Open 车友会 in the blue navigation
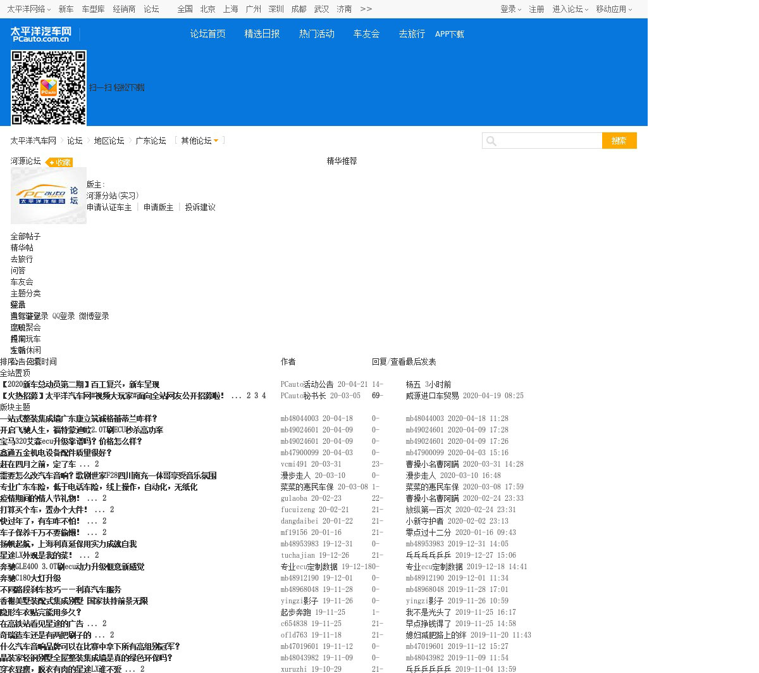Screen dimensions: 759x673 click(367, 34)
